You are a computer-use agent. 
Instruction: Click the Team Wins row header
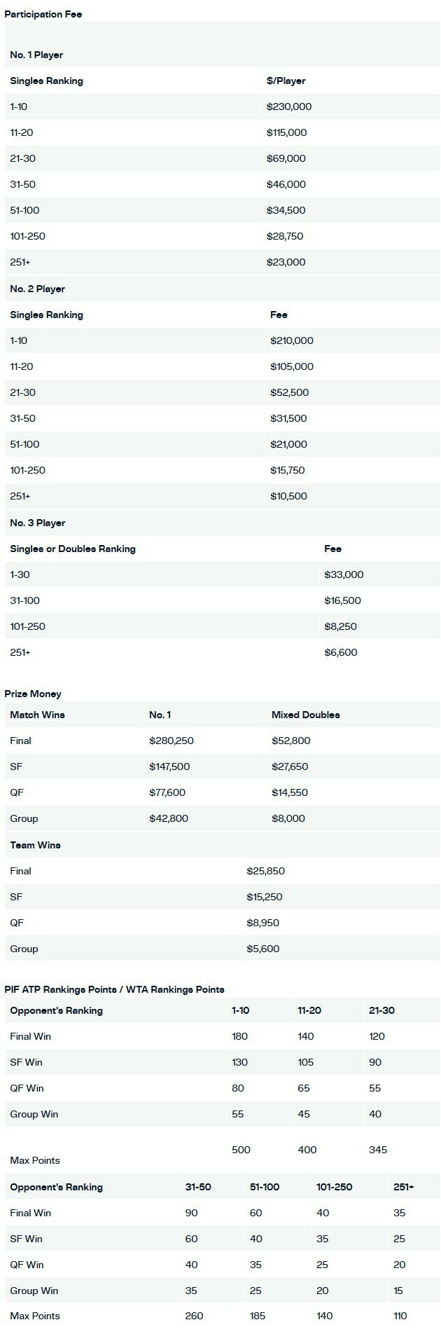pyautogui.click(x=35, y=845)
